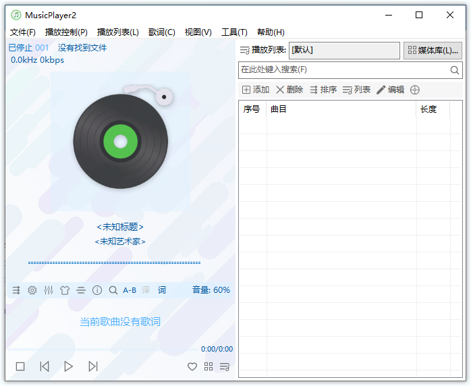Minimize the MusicPlayer2 window
This screenshot has height=386, width=471.
coord(389,15)
